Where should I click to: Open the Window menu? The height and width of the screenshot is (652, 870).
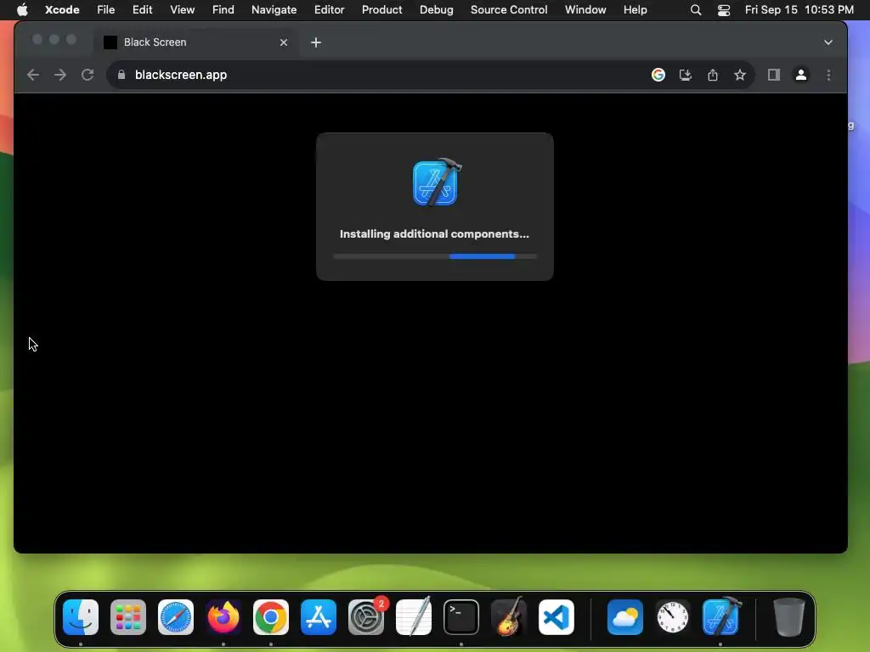(585, 9)
